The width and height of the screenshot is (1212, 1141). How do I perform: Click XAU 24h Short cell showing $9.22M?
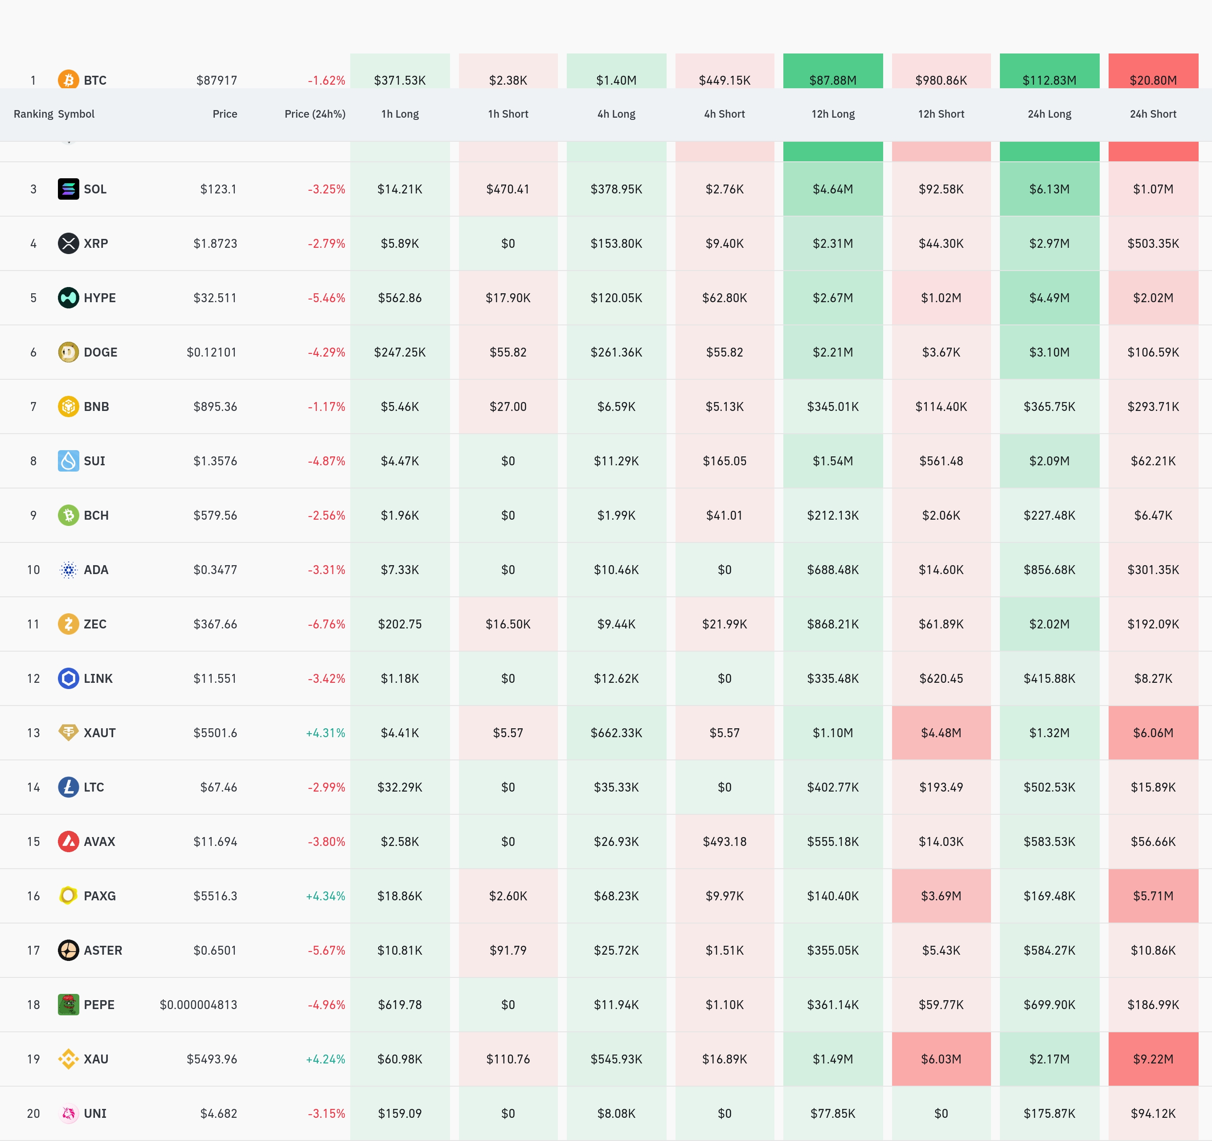click(1152, 1059)
